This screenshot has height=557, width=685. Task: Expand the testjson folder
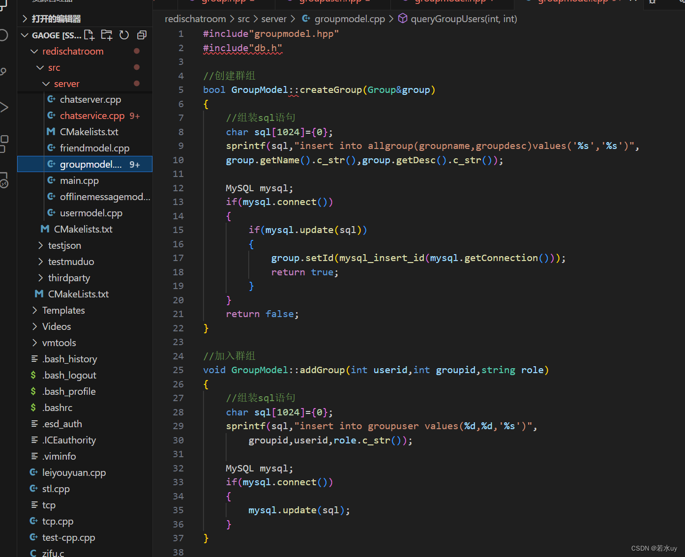(40, 245)
